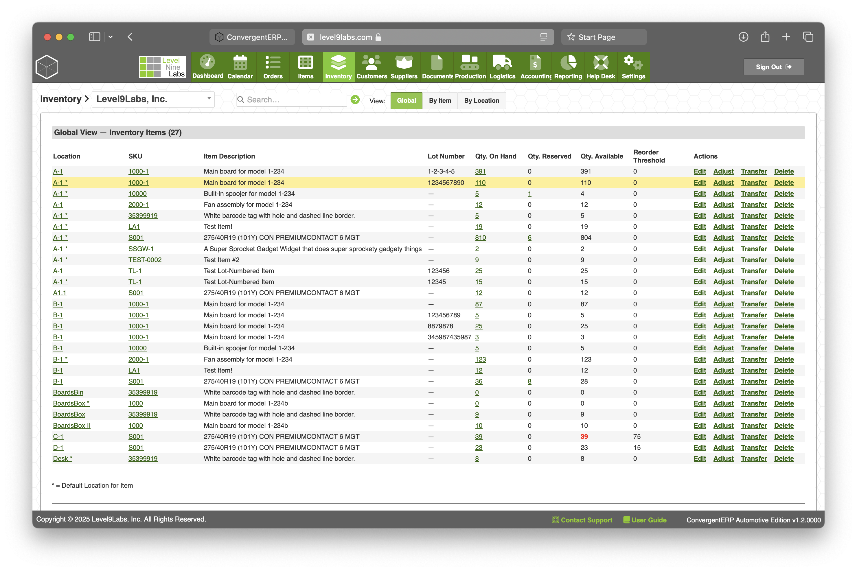Switch to the Start Page tab

tap(604, 37)
